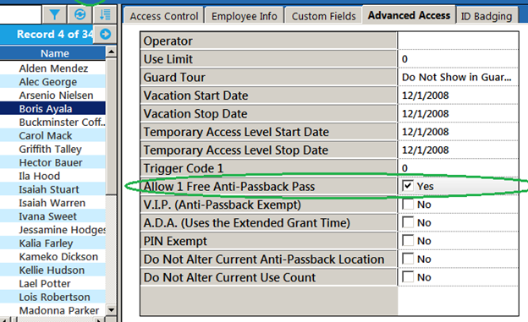The width and height of the screenshot is (528, 322).
Task: Click the filter funnel icon
Action: [x=54, y=14]
